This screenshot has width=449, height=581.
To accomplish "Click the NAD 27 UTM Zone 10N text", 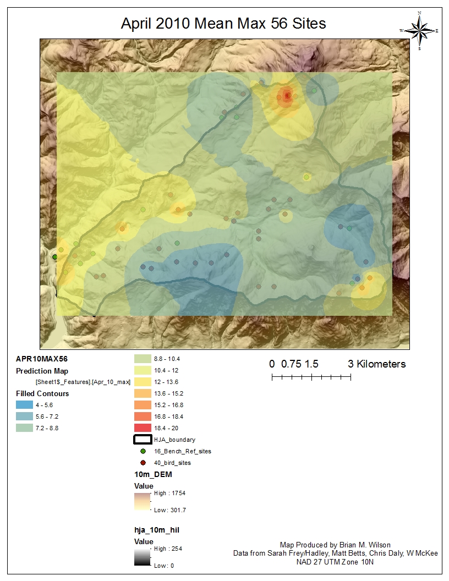I will point(335,562).
